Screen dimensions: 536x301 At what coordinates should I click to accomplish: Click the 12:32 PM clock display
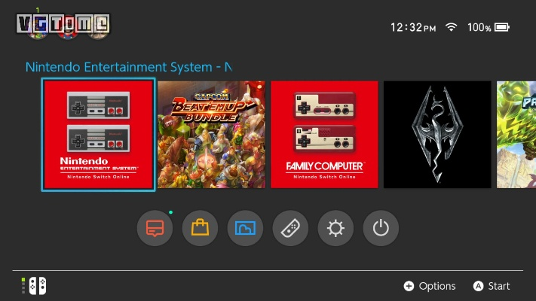tap(412, 27)
